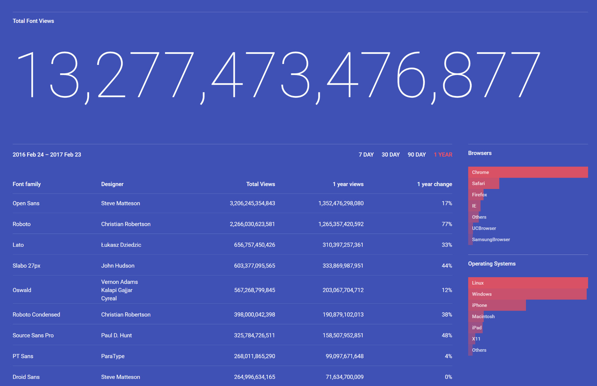Click the 48% year change value
This screenshot has height=386, width=597.
[x=447, y=335]
